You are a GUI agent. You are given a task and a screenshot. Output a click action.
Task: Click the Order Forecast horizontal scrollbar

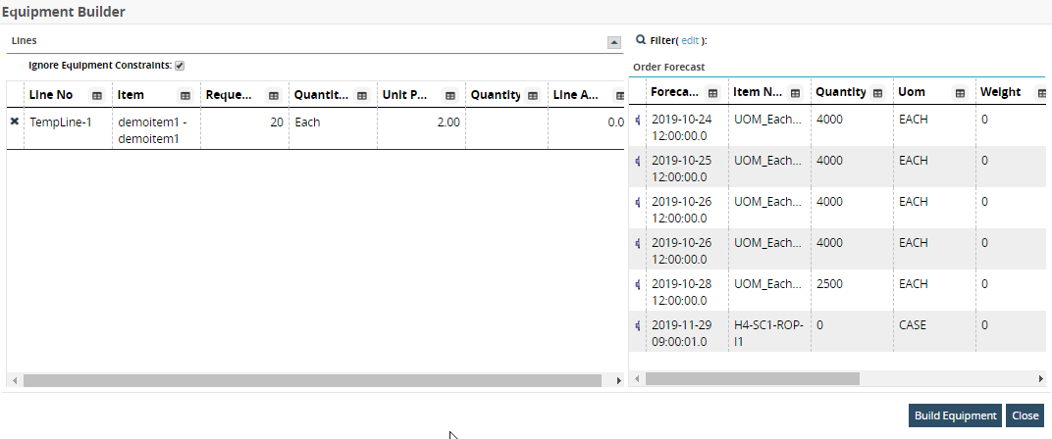point(752,378)
